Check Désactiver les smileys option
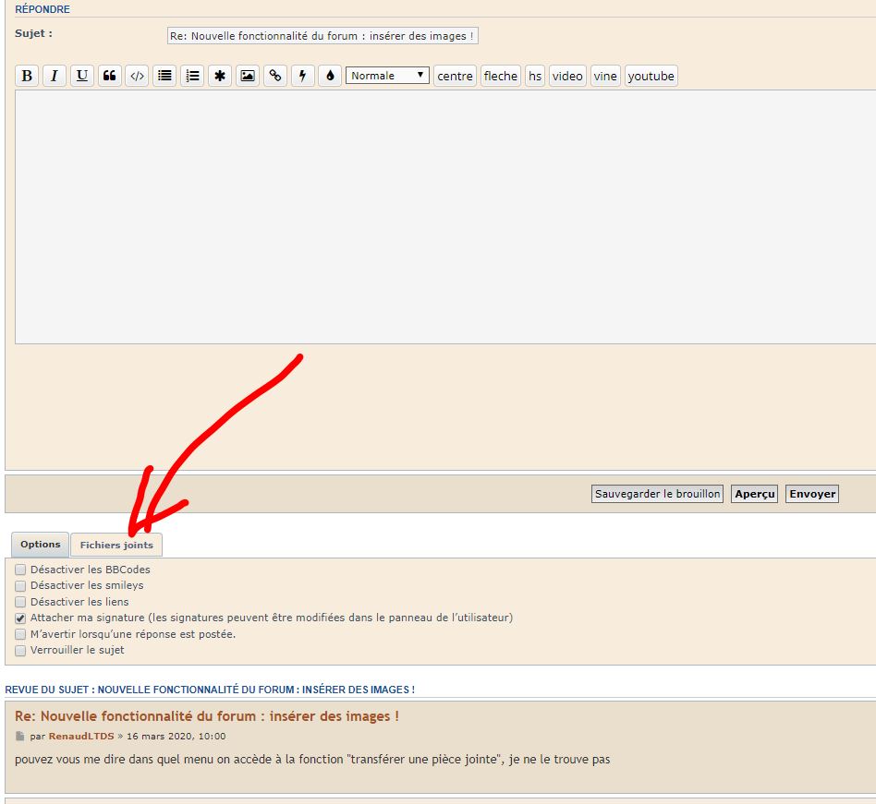The image size is (876, 804). pyautogui.click(x=20, y=585)
